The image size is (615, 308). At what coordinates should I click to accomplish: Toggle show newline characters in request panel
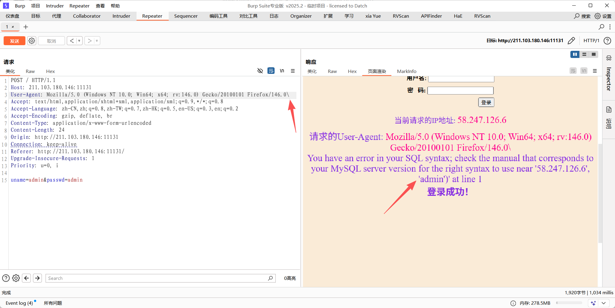click(x=282, y=71)
